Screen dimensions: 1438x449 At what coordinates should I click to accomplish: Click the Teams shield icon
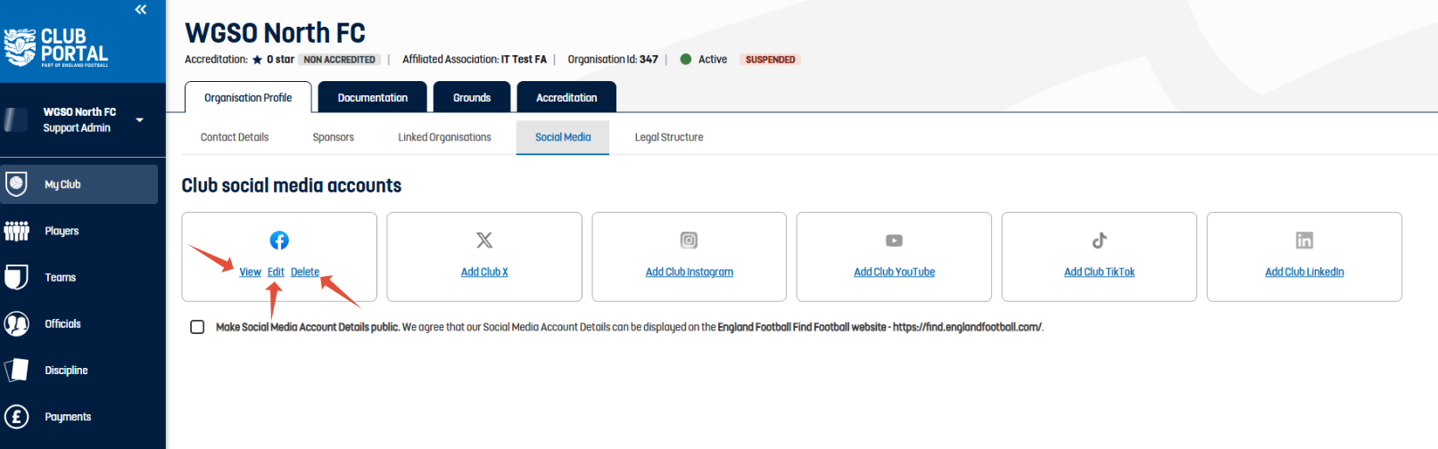(x=16, y=277)
